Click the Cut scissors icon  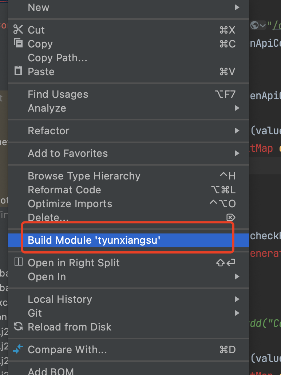click(x=18, y=30)
